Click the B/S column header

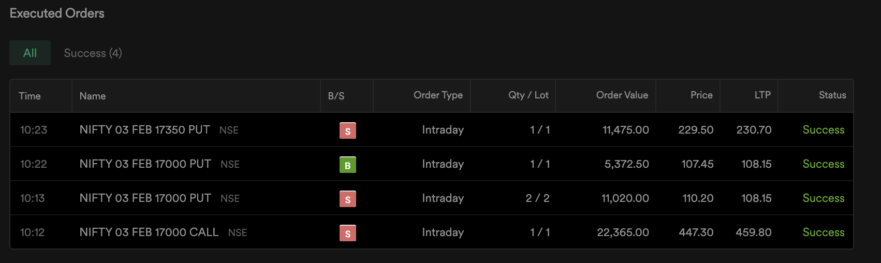coord(336,96)
